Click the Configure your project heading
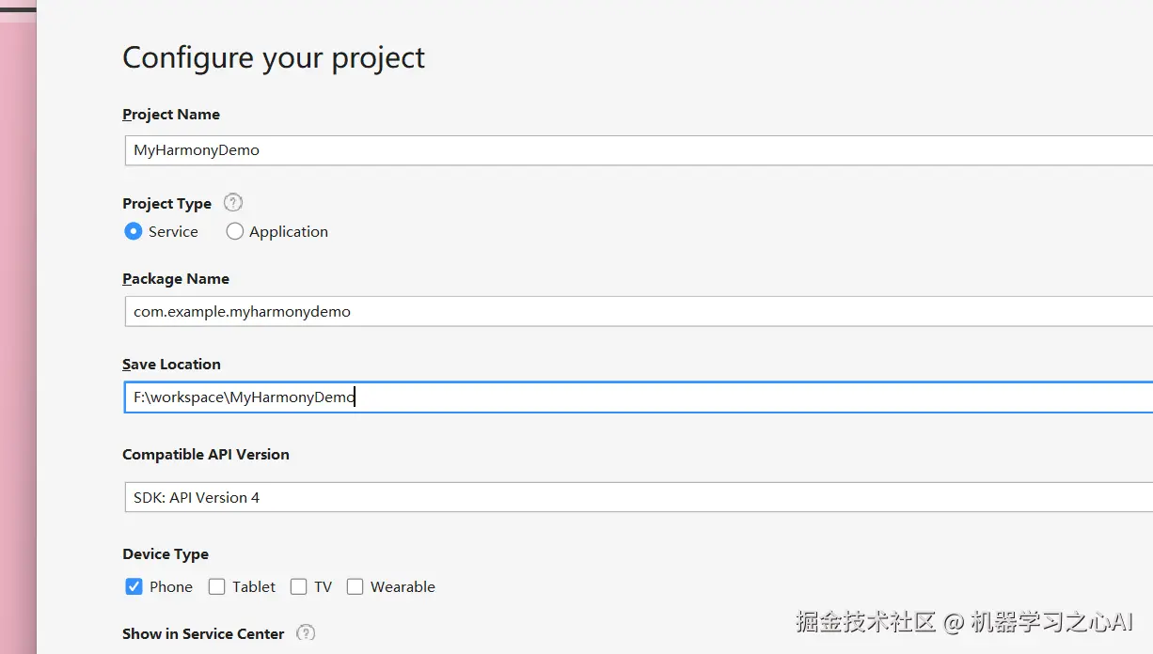Image resolution: width=1153 pixels, height=654 pixels. tap(274, 58)
